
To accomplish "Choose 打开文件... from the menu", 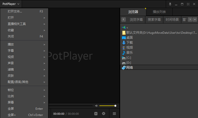I will click(x=24, y=11).
